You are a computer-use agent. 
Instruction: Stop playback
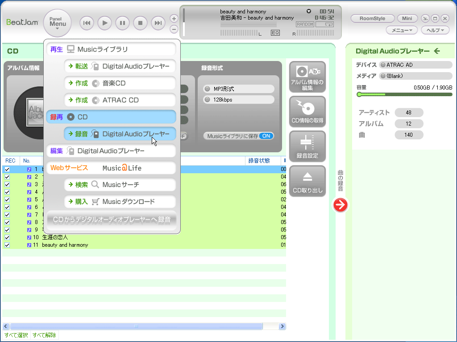(x=140, y=23)
